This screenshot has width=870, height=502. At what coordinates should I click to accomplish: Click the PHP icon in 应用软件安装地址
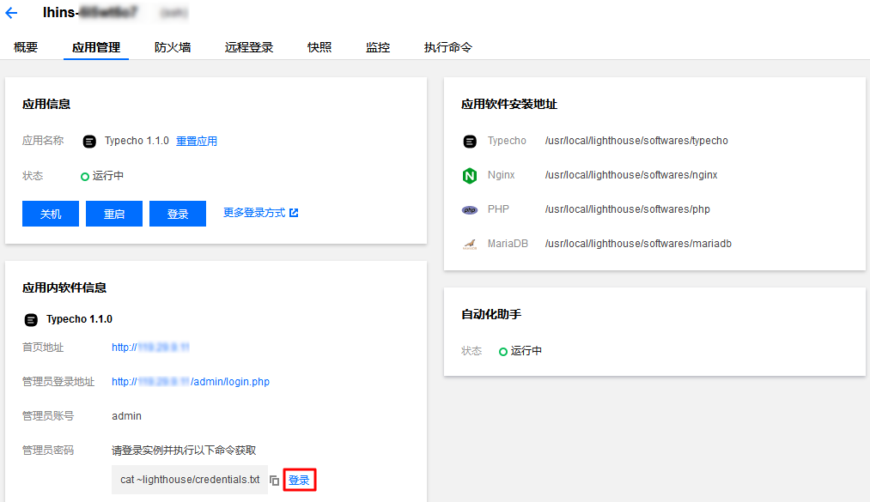470,209
